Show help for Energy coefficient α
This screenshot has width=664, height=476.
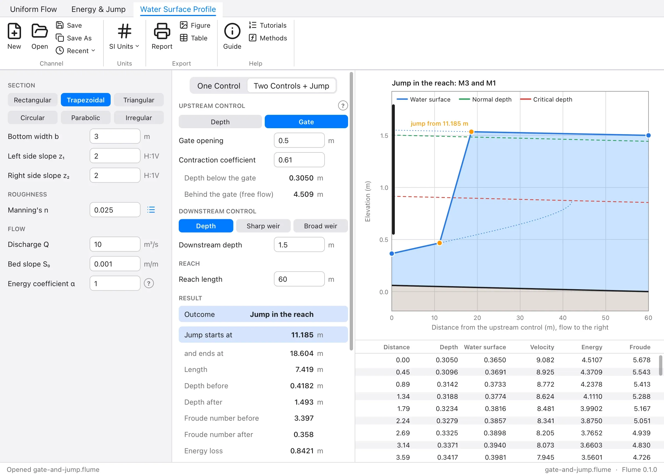coord(149,283)
